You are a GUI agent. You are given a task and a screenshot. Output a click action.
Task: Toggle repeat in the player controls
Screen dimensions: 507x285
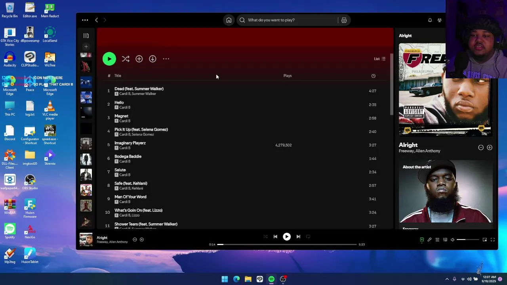(x=308, y=237)
